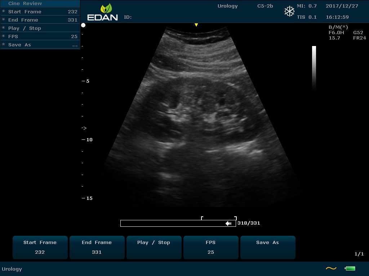Screen dimensions: 369x276
Task: Click the orange AC power wave icon
Action: coord(331,268)
